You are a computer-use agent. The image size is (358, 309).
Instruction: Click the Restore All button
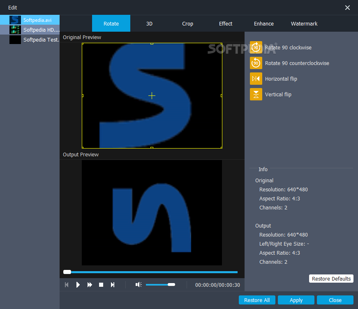257,300
